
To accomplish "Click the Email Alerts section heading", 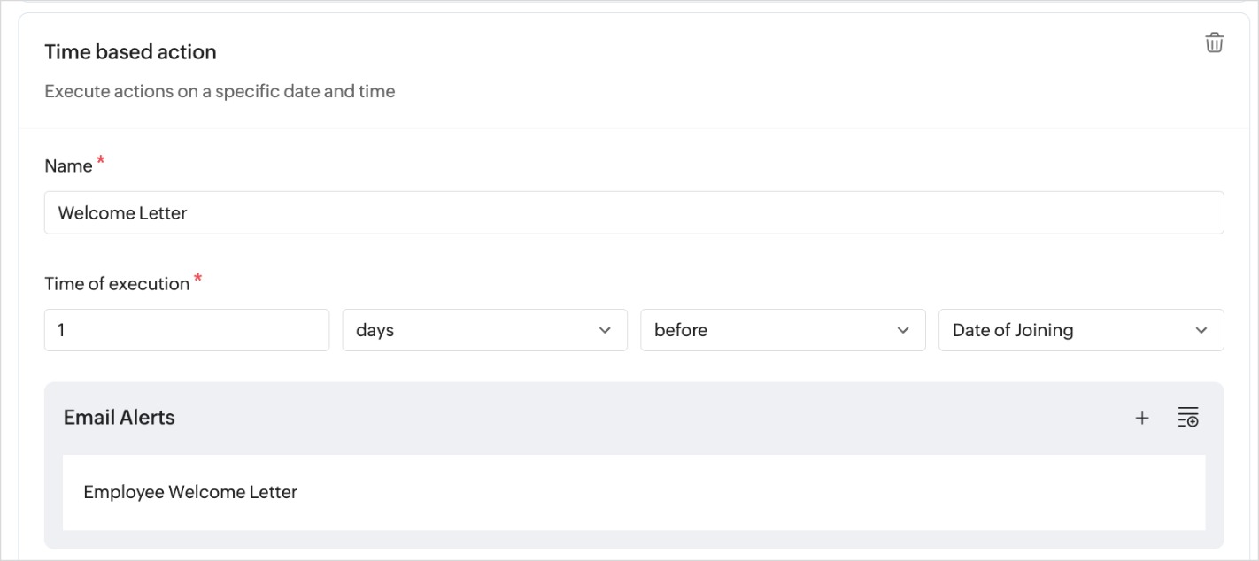I will (x=119, y=418).
